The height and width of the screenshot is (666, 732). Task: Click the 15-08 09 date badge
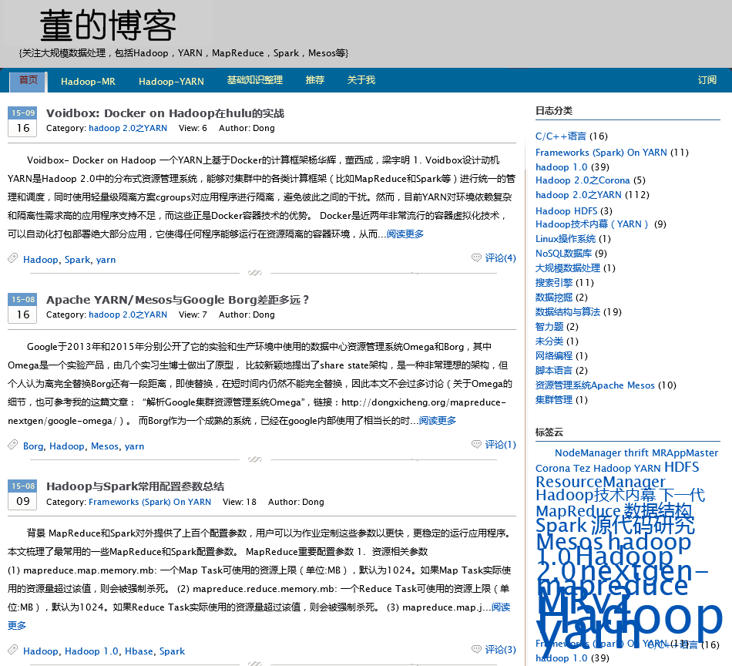point(22,495)
